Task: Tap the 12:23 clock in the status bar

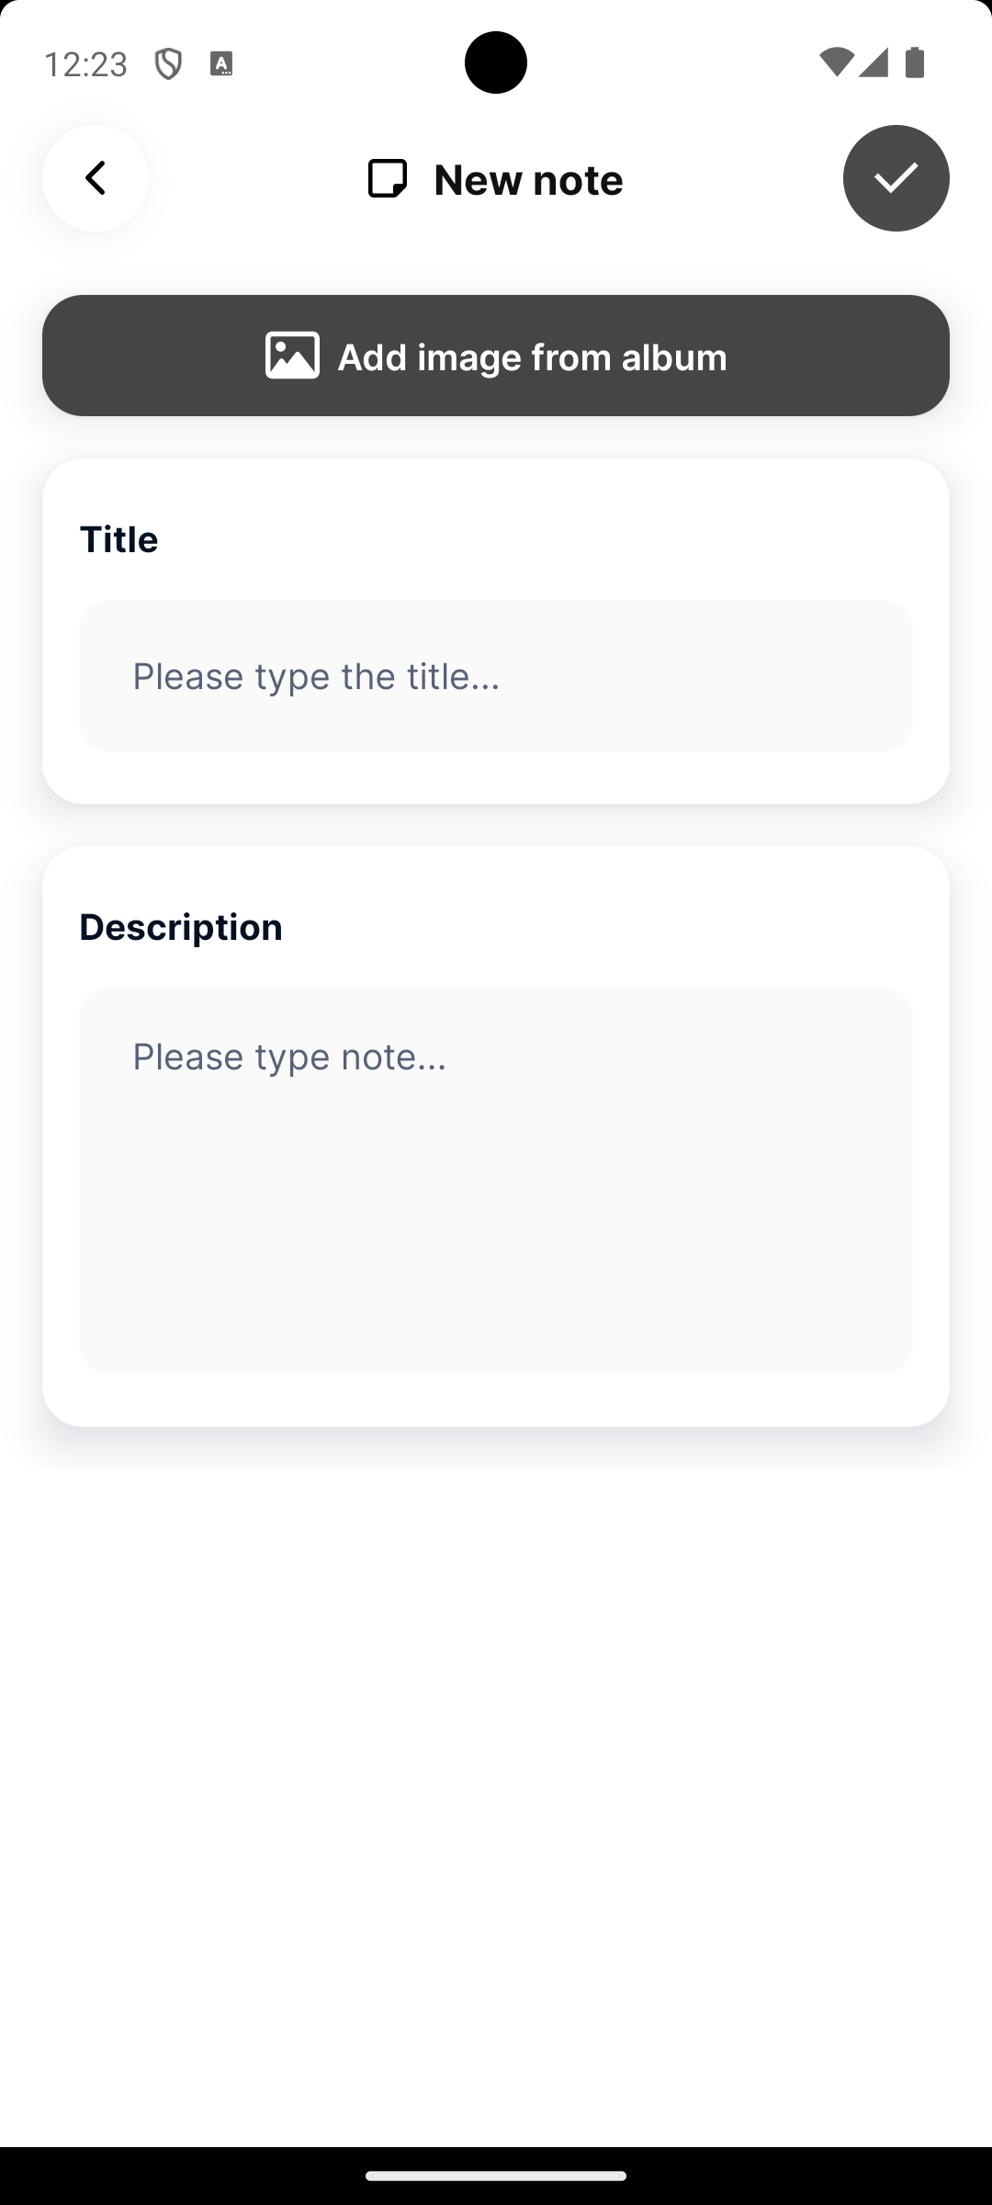Action: coord(85,64)
